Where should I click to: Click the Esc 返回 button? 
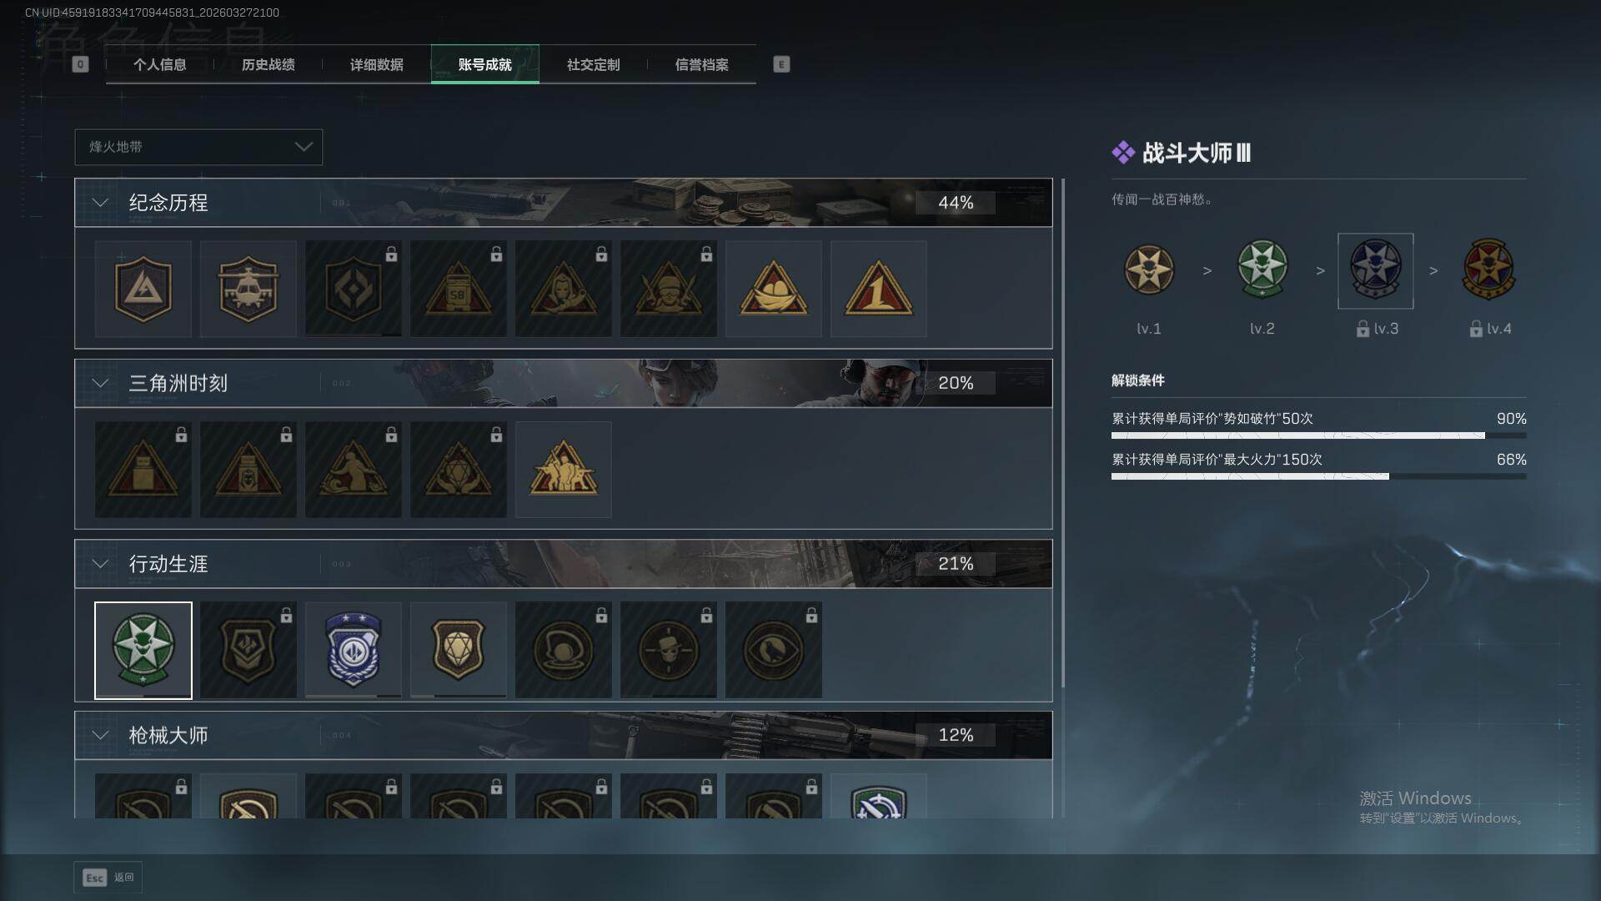coord(108,878)
